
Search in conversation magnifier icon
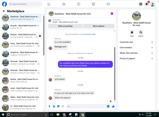tap(141, 32)
